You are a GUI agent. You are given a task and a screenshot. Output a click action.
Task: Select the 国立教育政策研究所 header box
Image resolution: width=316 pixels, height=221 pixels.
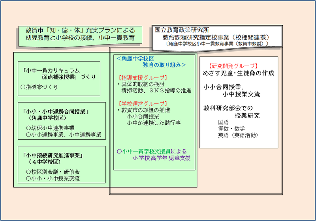point(217,36)
